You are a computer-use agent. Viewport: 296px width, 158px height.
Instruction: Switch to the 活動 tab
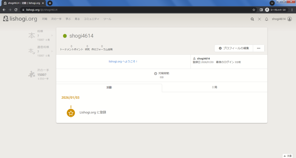coord(109,87)
